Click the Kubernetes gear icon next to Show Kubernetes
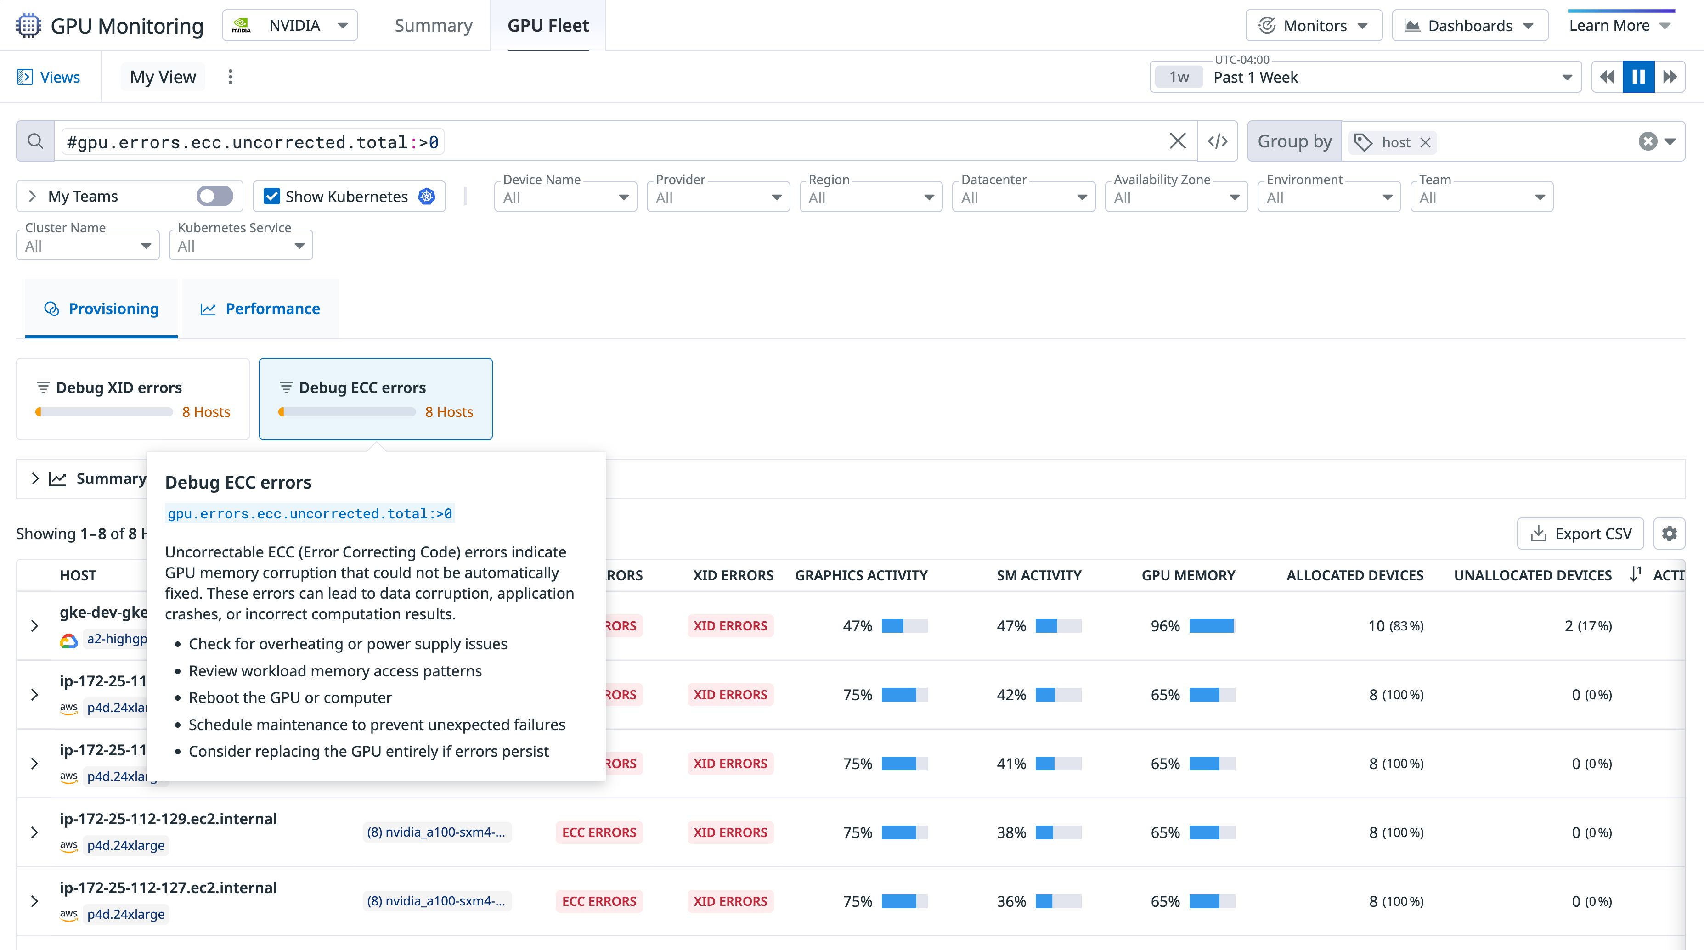This screenshot has height=950, width=1704. [x=427, y=196]
